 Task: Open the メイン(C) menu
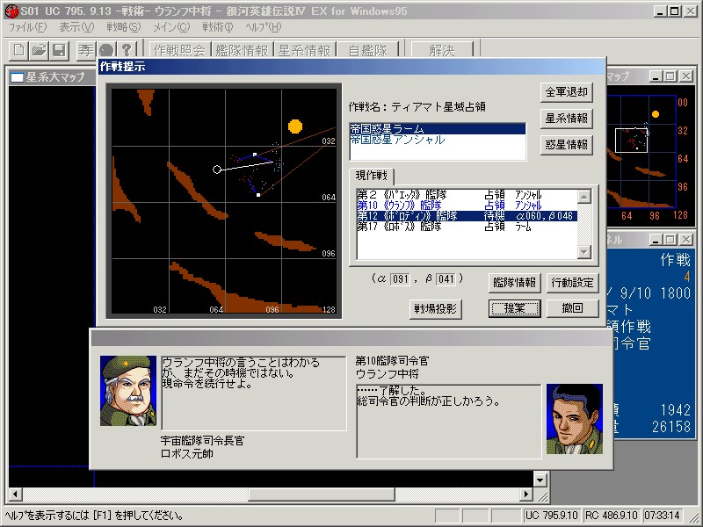(x=171, y=27)
